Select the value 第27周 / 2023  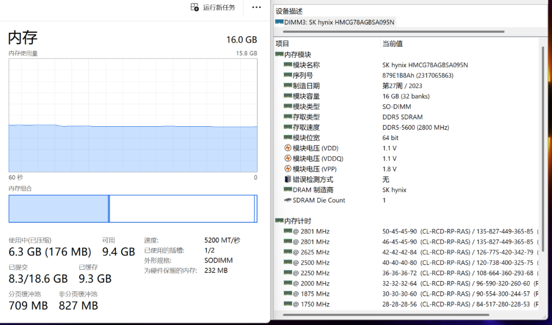click(402, 85)
